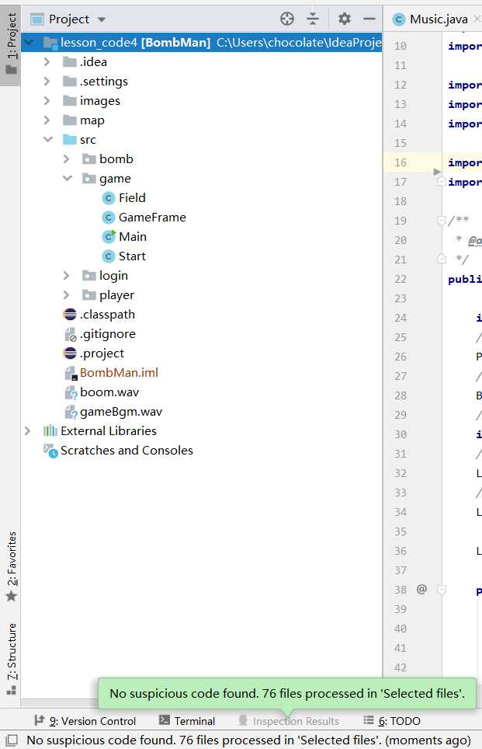Image resolution: width=482 pixels, height=749 pixels.
Task: Open 9: Version Control tool window
Action: [x=85, y=721]
